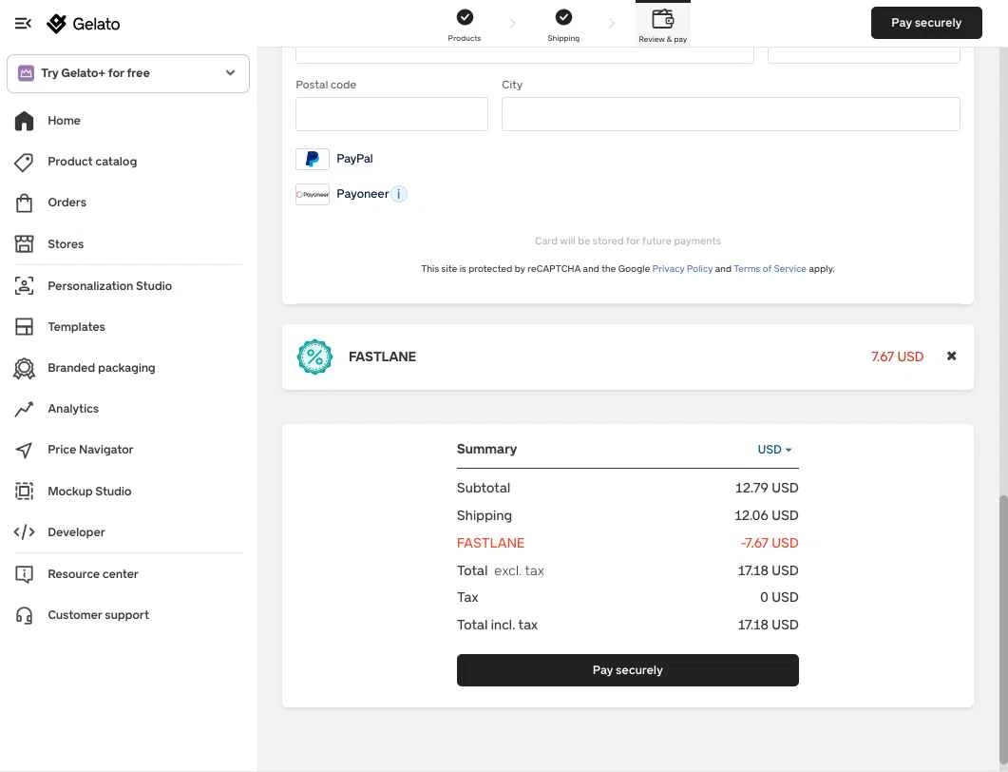Viewport: 1008px width, 772px height.
Task: Open the USD currency dropdown
Action: click(774, 449)
